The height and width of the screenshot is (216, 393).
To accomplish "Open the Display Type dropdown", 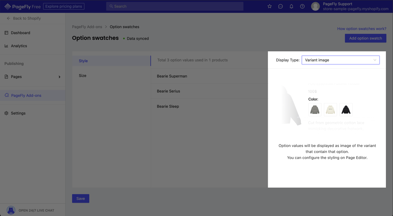I will (341, 60).
